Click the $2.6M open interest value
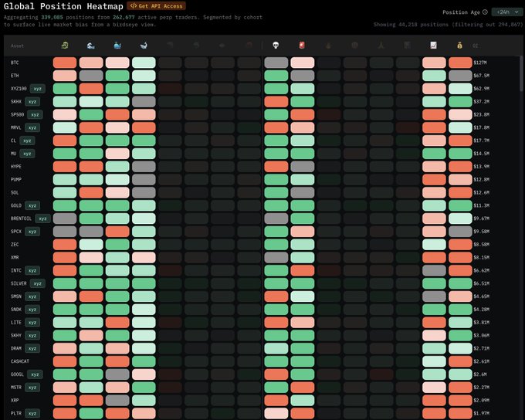525x420 pixels. [480, 374]
